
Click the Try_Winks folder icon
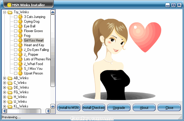10,12
